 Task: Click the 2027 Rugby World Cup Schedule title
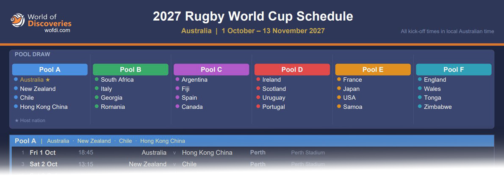[x=253, y=16]
